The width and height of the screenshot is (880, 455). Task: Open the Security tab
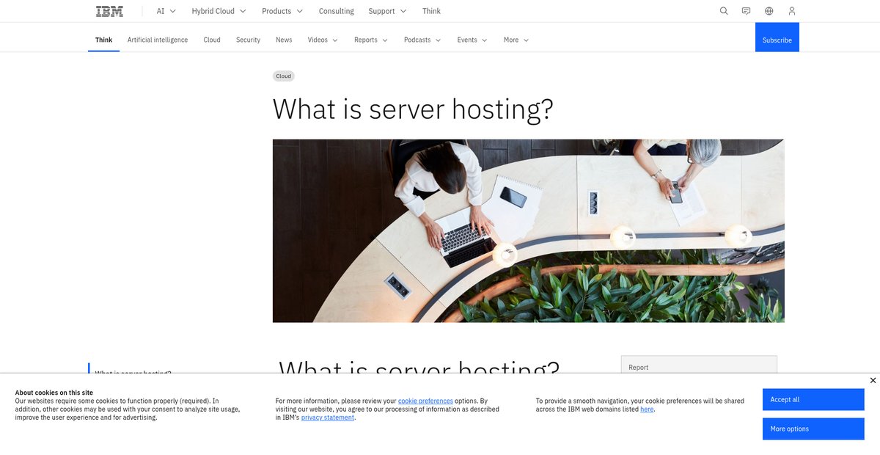[x=248, y=40]
